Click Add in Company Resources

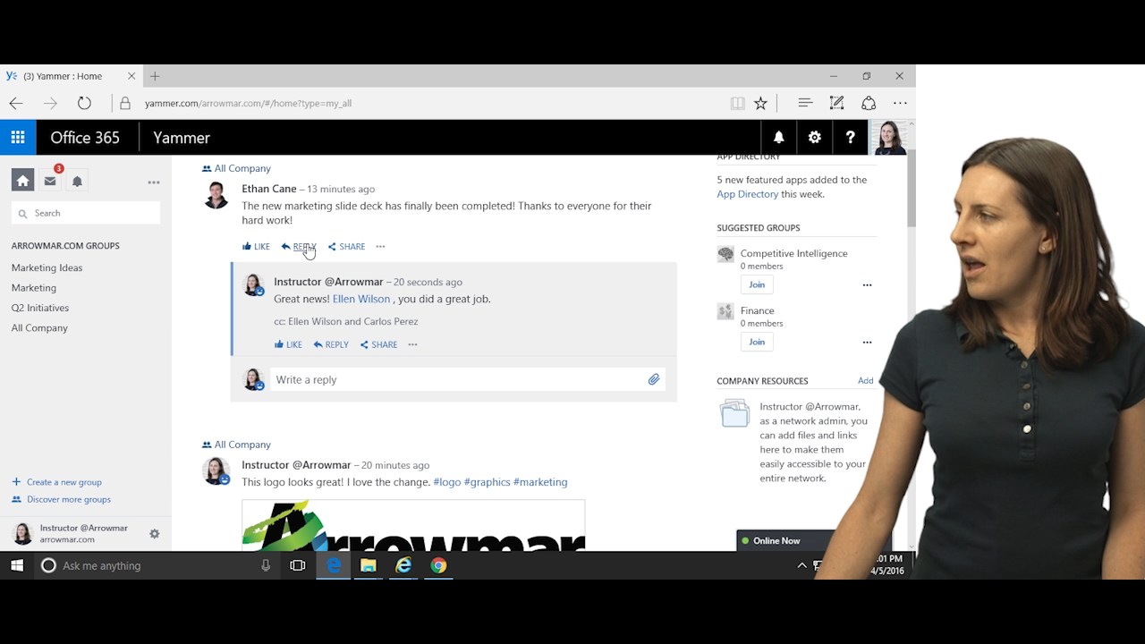tap(865, 381)
